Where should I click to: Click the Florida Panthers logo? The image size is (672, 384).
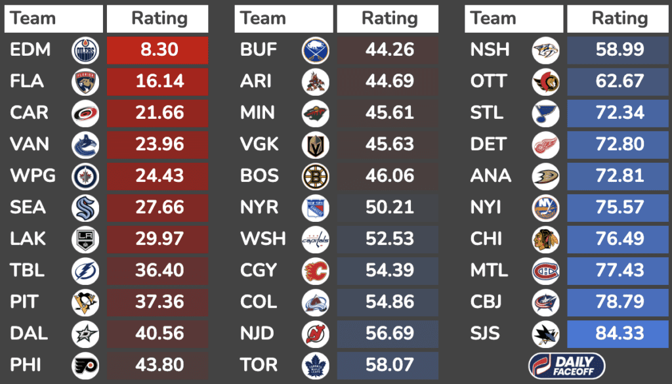pyautogui.click(x=85, y=82)
